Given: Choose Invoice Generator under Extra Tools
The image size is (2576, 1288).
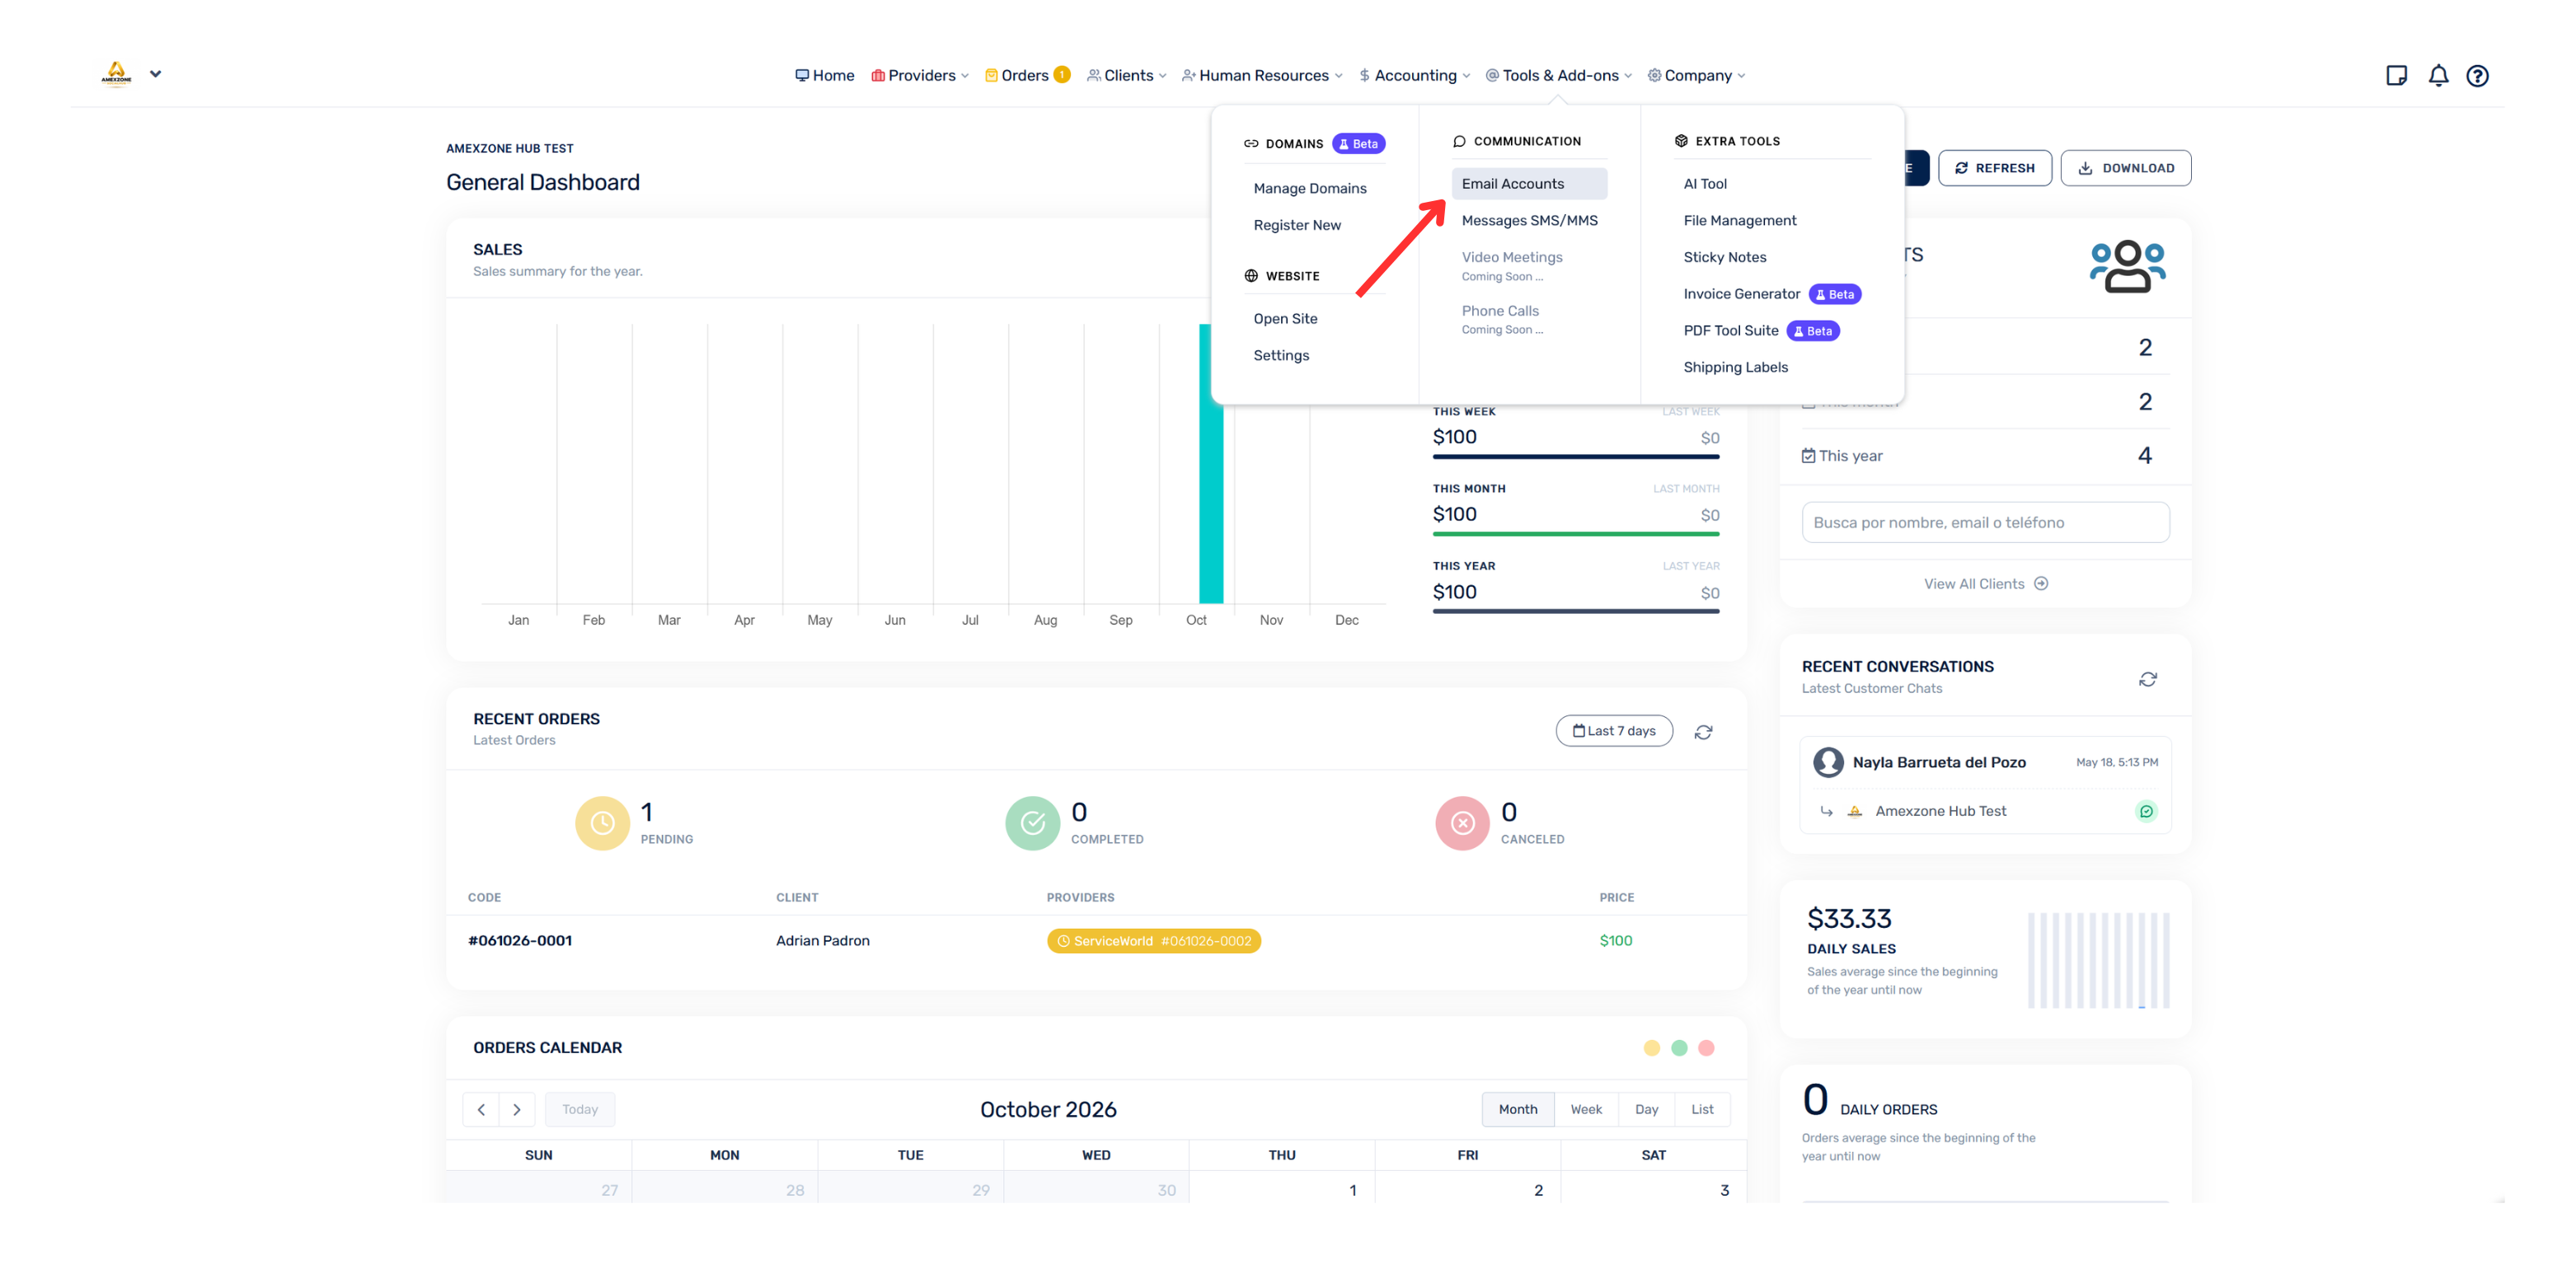Looking at the screenshot, I should click(x=1741, y=294).
